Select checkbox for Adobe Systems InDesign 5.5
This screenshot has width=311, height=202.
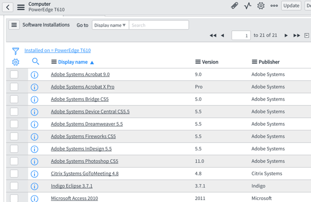pyautogui.click(x=14, y=149)
